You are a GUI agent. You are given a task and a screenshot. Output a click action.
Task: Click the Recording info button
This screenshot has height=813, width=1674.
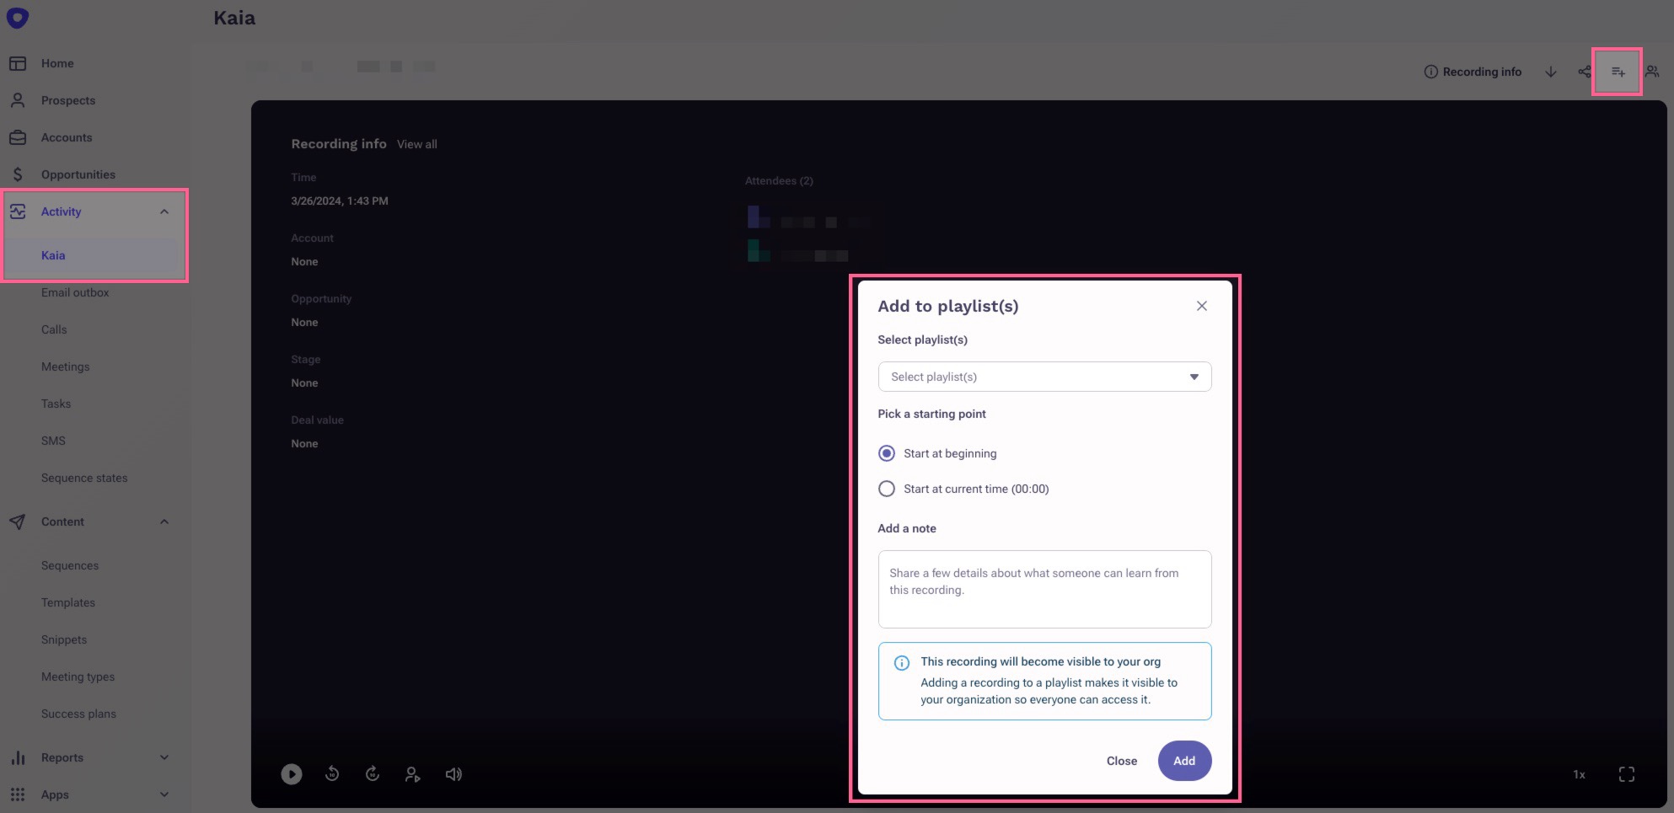pos(1473,72)
